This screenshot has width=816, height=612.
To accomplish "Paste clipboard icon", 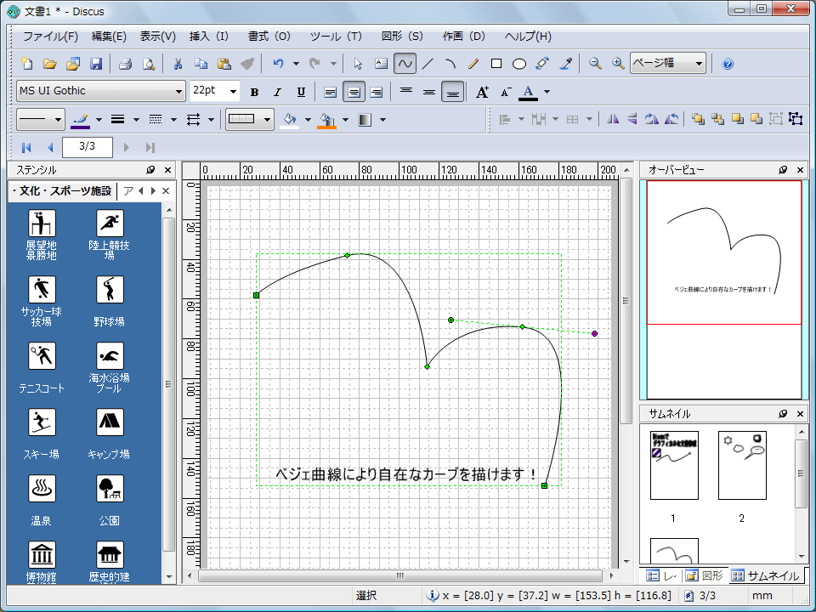I will (x=224, y=64).
